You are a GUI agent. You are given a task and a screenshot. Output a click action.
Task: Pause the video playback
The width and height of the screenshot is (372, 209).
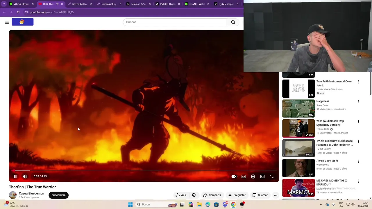point(15,176)
